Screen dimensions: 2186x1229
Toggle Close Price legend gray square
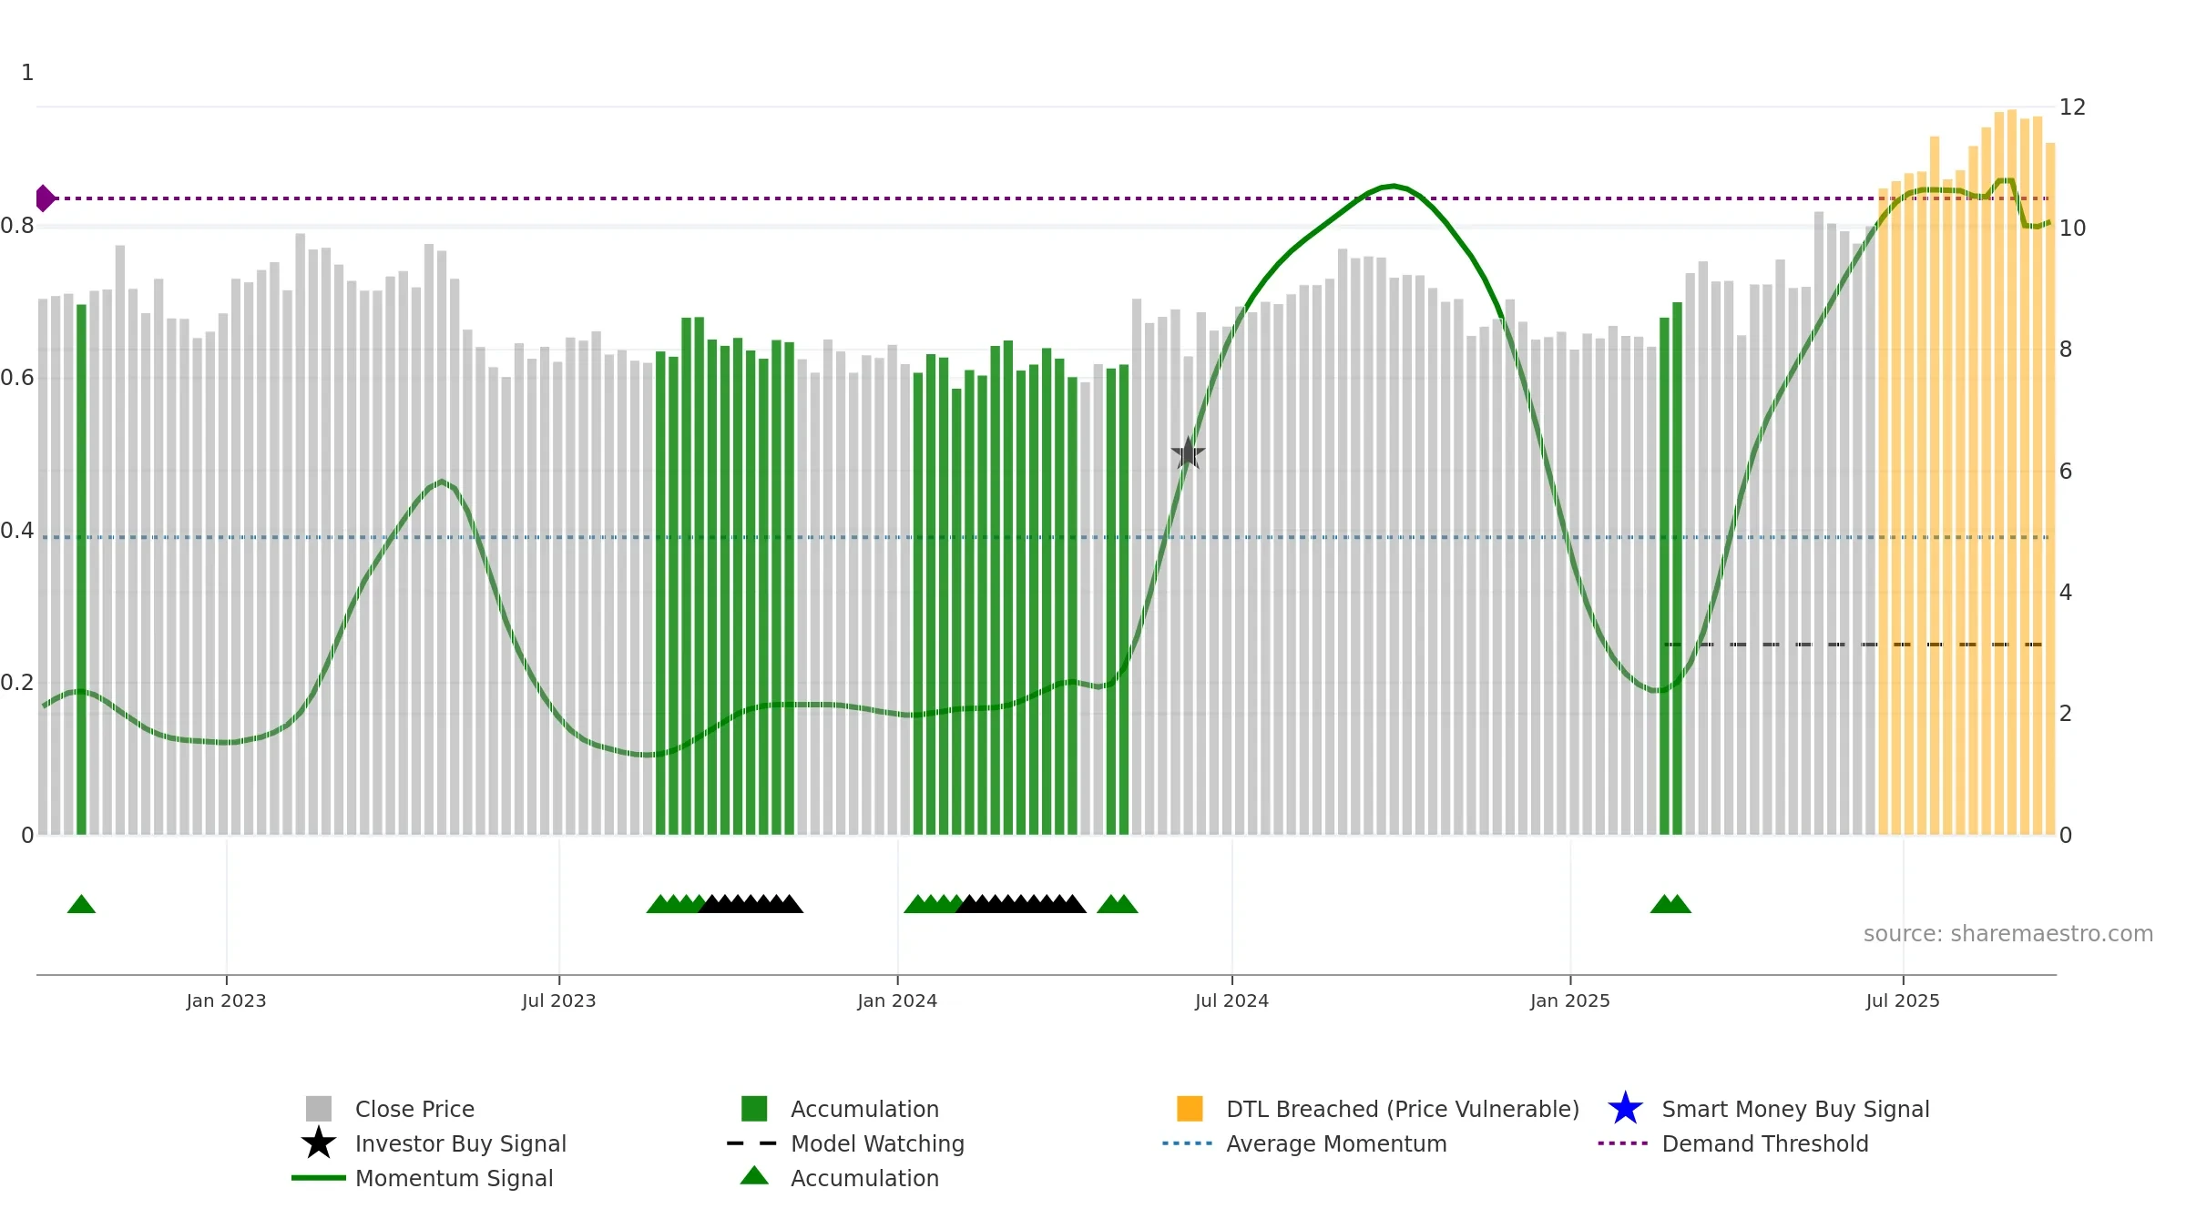tap(319, 1109)
